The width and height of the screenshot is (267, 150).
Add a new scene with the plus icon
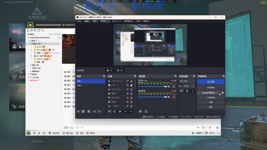78,111
